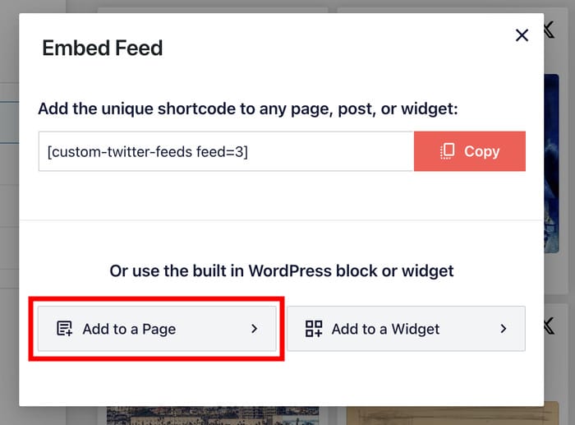
Task: Click the 'Or use the built in WordPress block' text
Action: coord(281,270)
